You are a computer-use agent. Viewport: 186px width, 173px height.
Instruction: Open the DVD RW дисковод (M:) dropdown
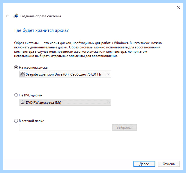pyautogui.click(x=65, y=102)
